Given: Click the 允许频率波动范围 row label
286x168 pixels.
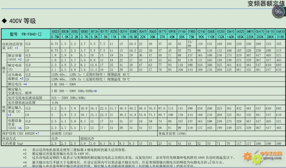Looking at the screenshot, I should point(21,102).
